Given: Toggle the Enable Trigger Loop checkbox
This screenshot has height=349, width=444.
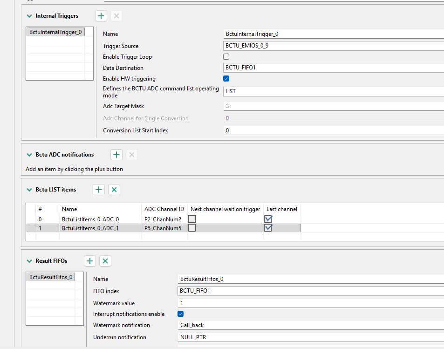Looking at the screenshot, I should click(226, 57).
